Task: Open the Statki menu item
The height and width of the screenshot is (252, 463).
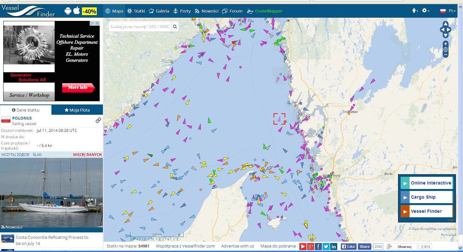Action: point(136,11)
